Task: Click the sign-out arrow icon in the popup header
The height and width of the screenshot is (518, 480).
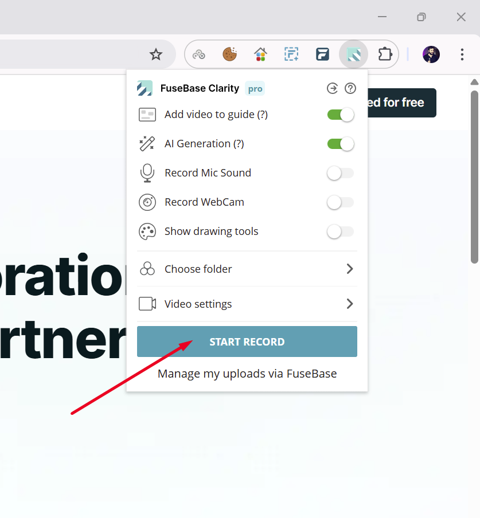Action: tap(332, 88)
